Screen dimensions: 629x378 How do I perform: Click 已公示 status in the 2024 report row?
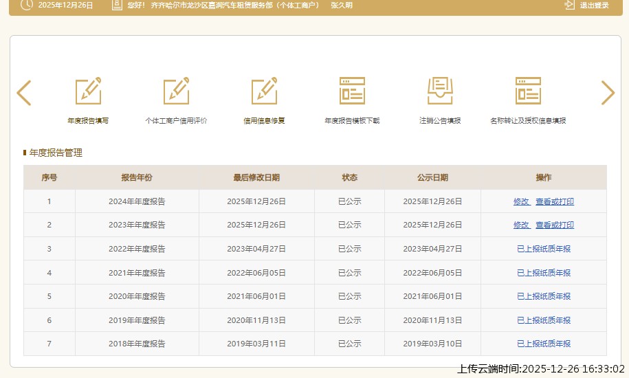pos(349,201)
